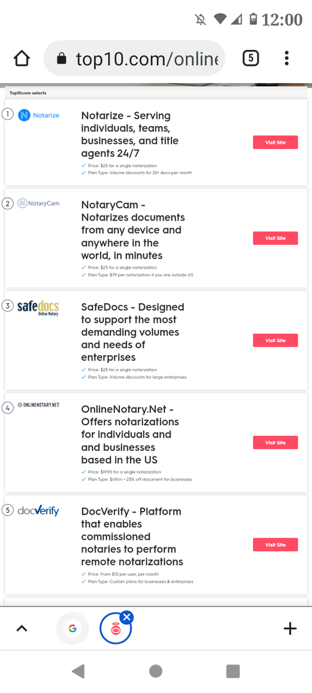312x693 pixels.
Task: Click the NotaryCam logo
Action: [38, 203]
